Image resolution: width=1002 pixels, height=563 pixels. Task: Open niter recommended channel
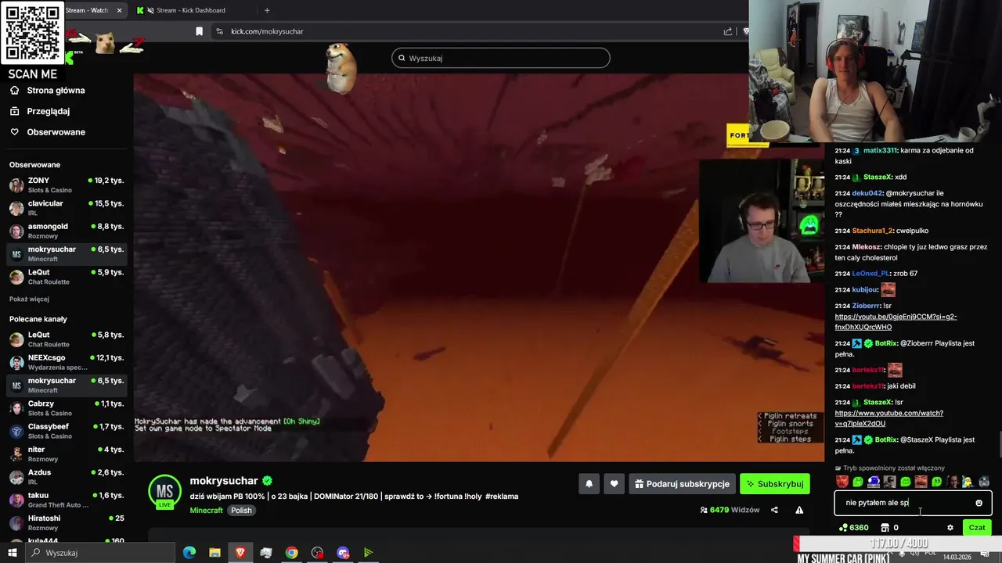67,454
